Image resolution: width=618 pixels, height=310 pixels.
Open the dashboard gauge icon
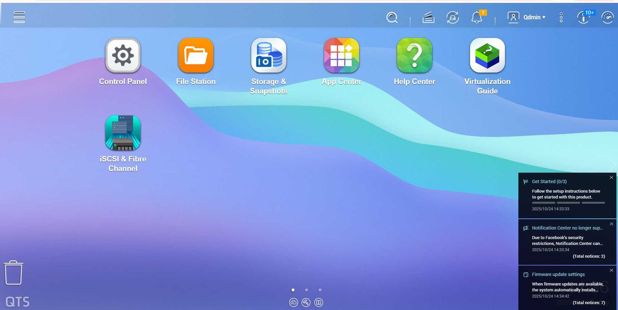(608, 18)
